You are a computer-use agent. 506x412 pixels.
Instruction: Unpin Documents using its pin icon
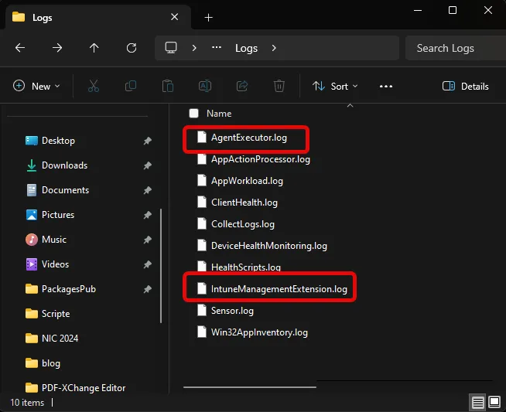[148, 190]
